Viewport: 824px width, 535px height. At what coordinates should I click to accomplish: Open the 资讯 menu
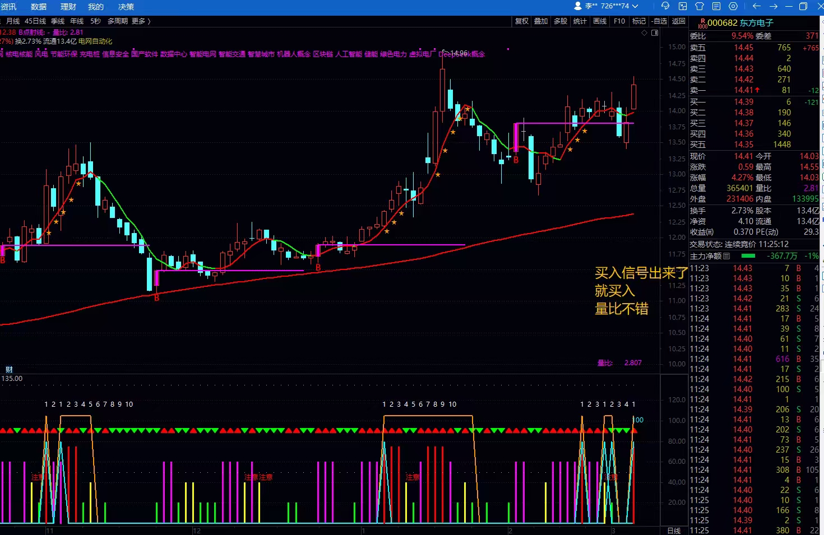click(8, 7)
